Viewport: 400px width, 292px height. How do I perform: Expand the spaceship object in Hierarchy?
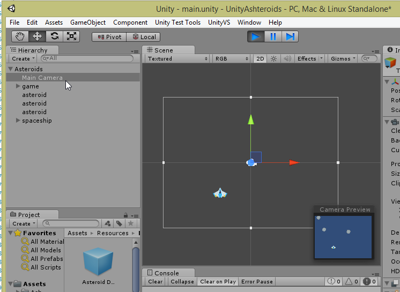click(x=19, y=121)
